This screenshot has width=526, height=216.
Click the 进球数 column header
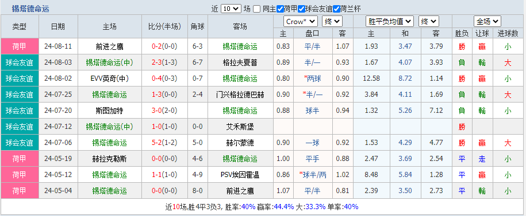(x=508, y=33)
